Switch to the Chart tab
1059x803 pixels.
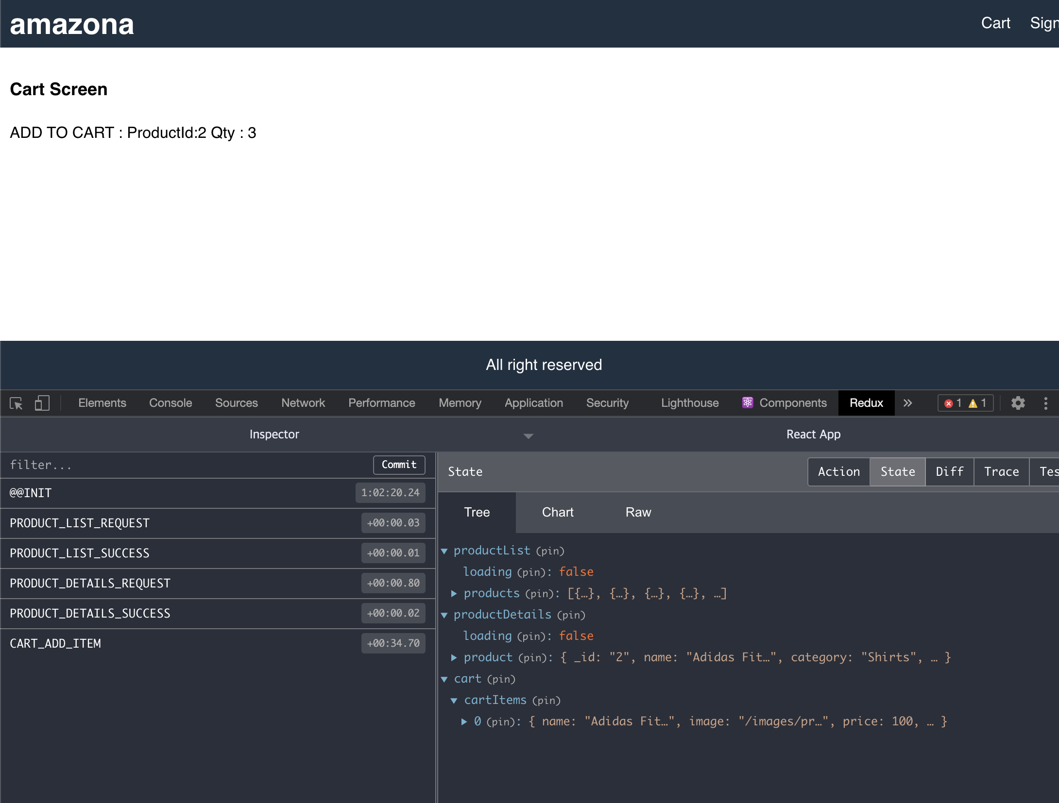(x=558, y=512)
